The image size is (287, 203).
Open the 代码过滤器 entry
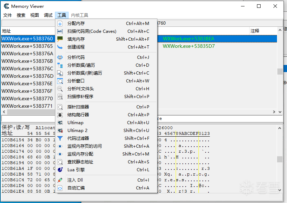pos(106,138)
